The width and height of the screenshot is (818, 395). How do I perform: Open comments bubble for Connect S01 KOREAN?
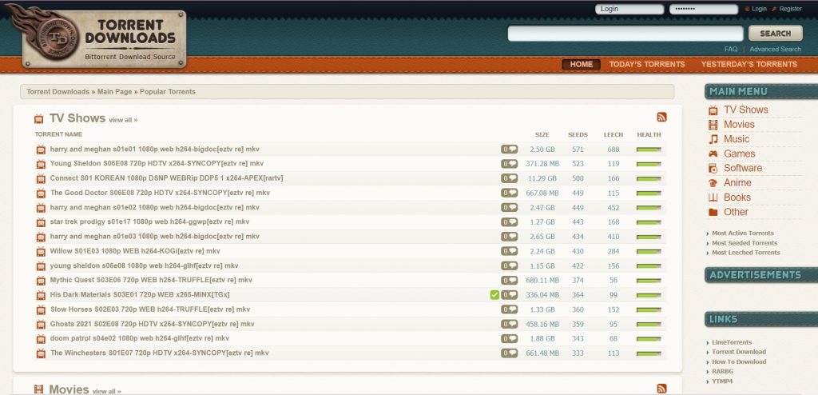509,178
